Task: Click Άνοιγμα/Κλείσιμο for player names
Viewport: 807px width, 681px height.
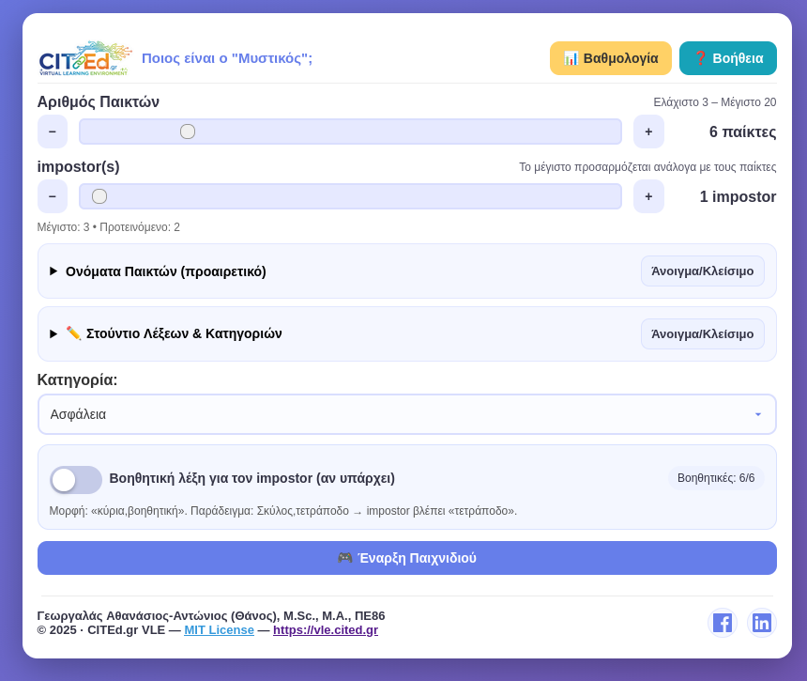Action: (702, 271)
